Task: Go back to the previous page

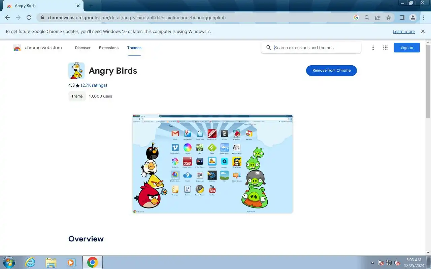Action: click(7, 17)
